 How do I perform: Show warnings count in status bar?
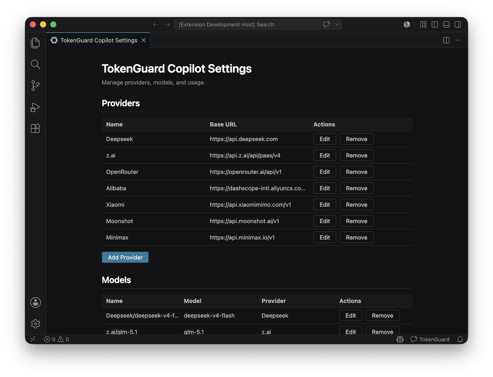point(63,339)
